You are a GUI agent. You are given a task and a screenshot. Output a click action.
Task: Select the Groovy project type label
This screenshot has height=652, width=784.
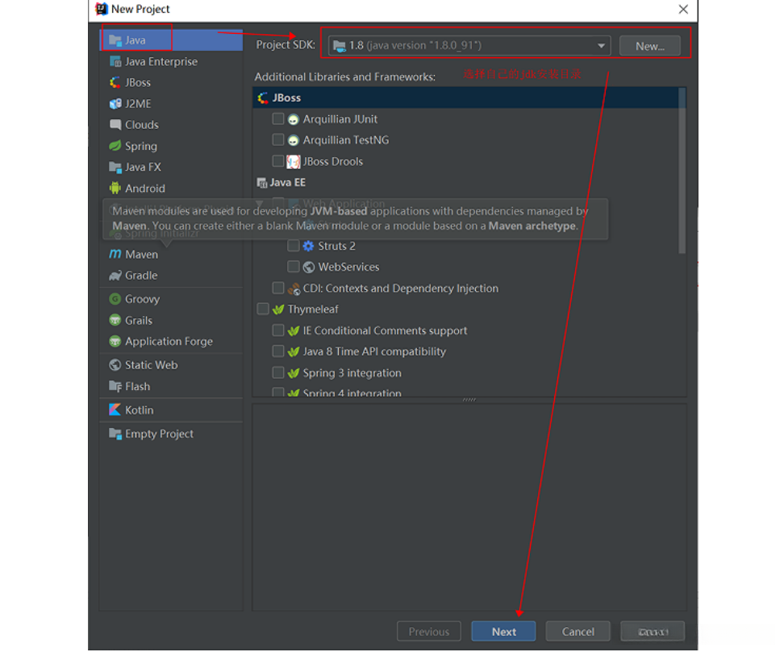(x=143, y=299)
